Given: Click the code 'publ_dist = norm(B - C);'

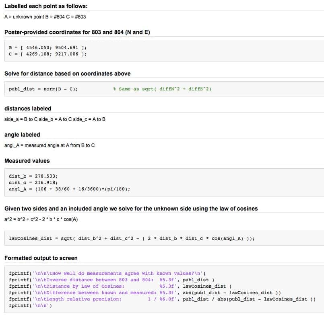Looking at the screenshot, I should pos(43,89).
